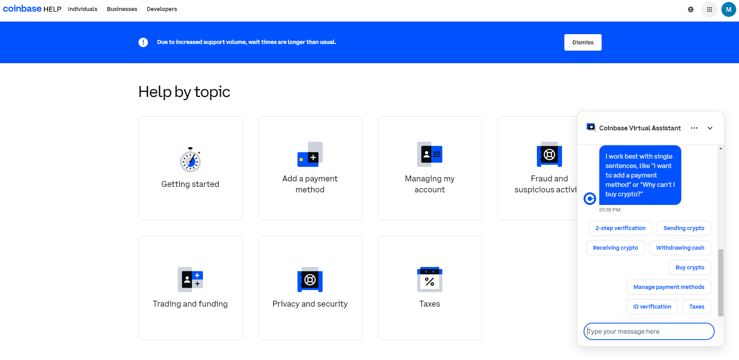The image size is (739, 360).
Task: Open the user profile avatar M
Action: 728,9
